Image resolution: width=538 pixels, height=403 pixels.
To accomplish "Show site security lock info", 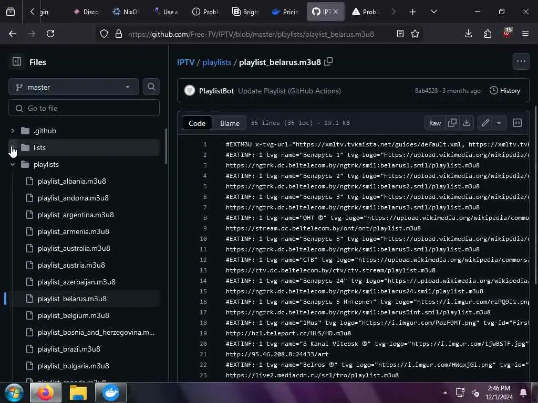I will coord(119,34).
